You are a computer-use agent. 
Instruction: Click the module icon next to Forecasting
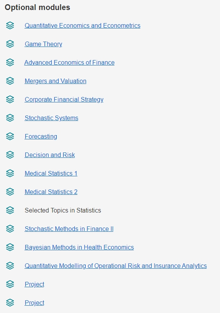pyautogui.click(x=10, y=136)
